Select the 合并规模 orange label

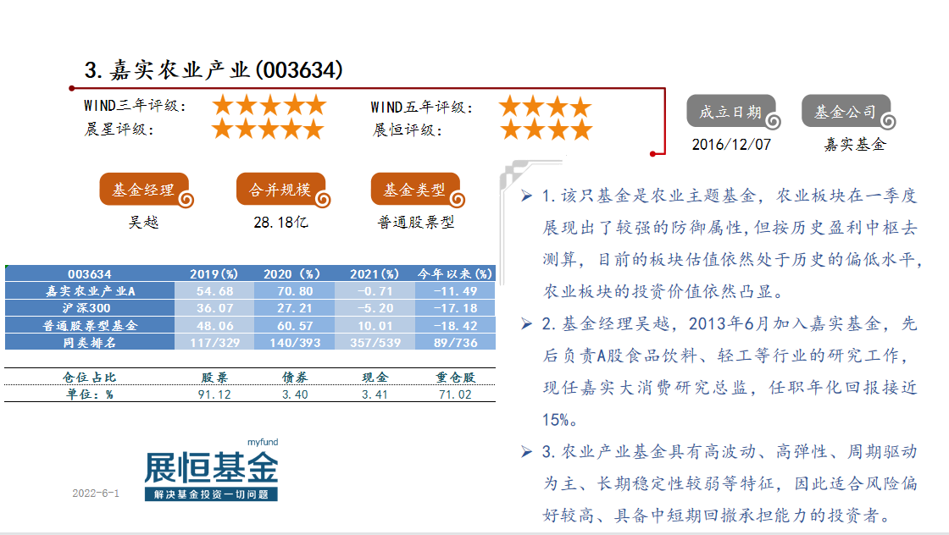pyautogui.click(x=280, y=190)
